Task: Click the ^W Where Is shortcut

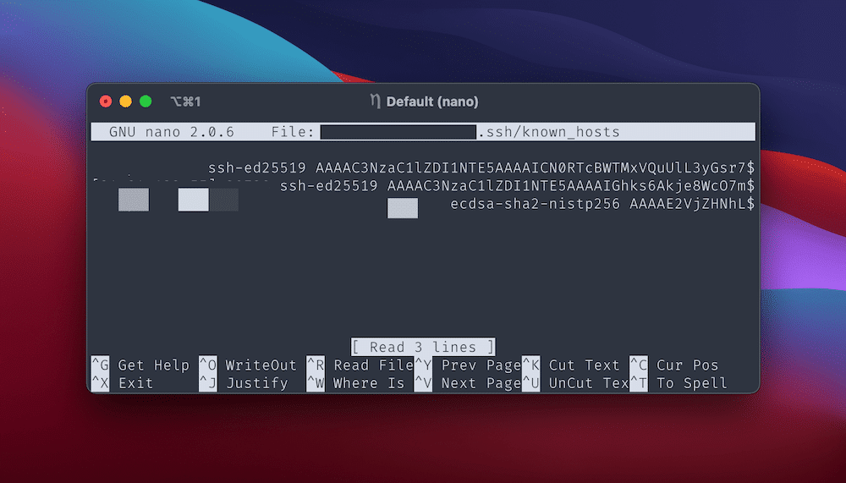Action: (x=355, y=383)
